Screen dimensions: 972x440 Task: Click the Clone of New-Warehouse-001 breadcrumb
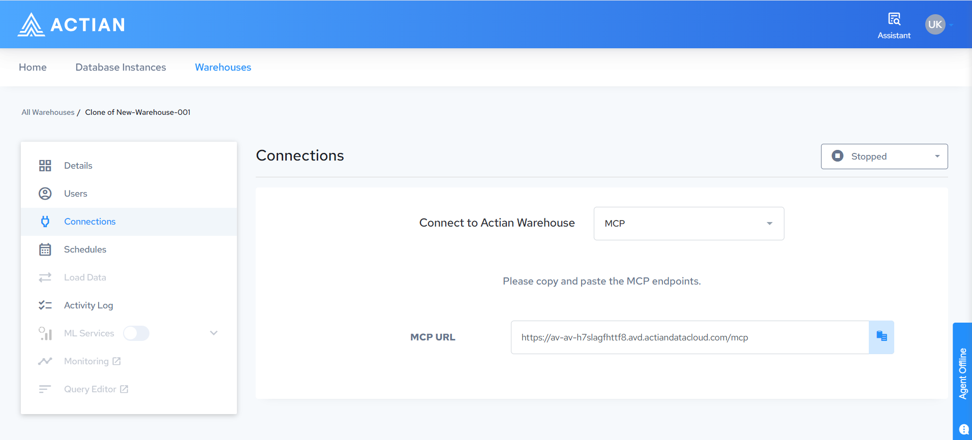point(138,112)
